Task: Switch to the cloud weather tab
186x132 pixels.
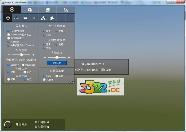Action: point(48,10)
